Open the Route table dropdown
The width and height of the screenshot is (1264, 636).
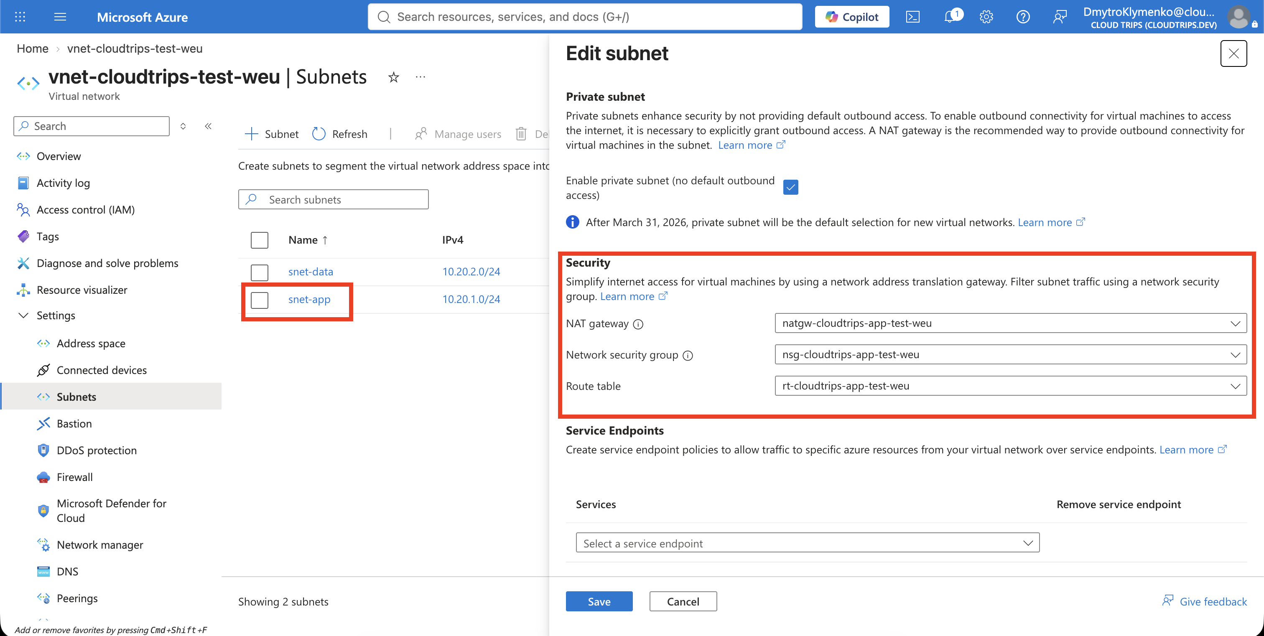[1011, 386]
